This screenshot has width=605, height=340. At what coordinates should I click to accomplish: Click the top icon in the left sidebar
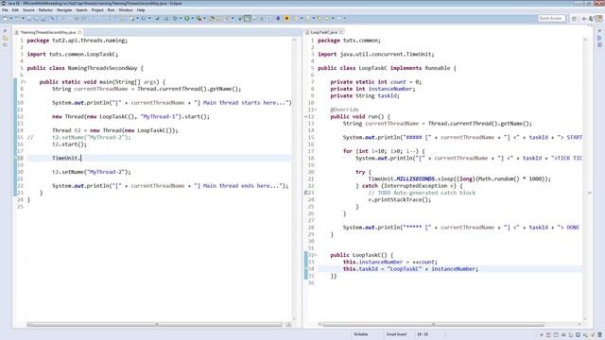click(5, 31)
